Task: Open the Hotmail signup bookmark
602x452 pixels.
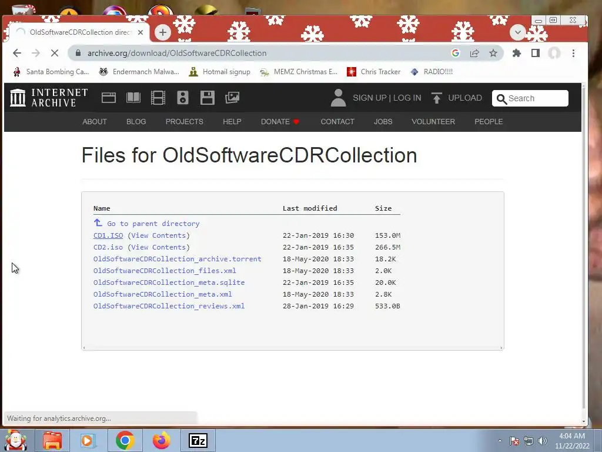Action: click(x=220, y=72)
